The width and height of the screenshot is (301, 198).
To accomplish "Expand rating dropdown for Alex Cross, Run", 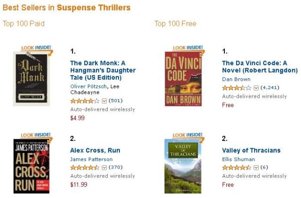I will pyautogui.click(x=104, y=168).
